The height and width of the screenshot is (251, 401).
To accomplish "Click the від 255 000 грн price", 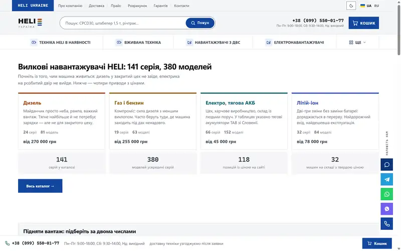I will pos(131,142).
